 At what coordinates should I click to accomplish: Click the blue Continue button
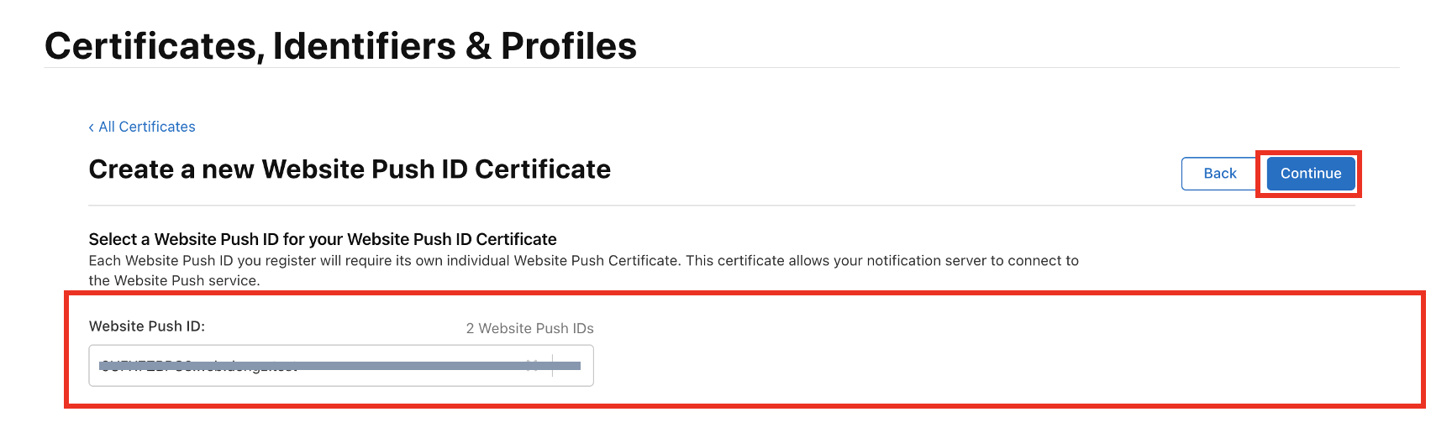pos(1310,174)
